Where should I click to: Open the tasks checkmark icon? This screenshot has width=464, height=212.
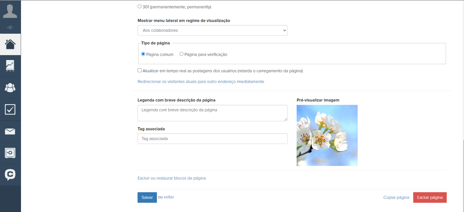(x=10, y=109)
